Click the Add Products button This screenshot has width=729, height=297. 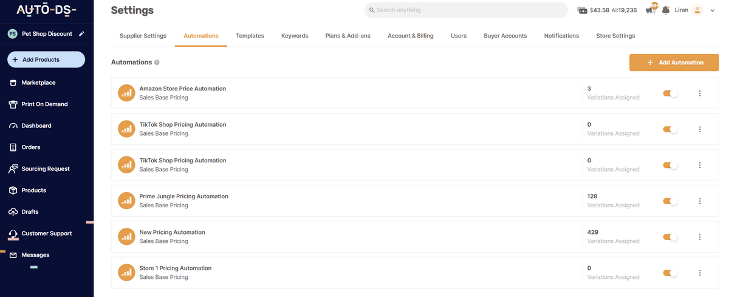point(46,59)
